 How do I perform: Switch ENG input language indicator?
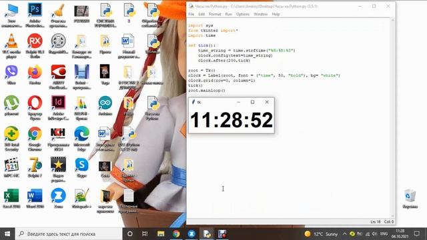click(384, 234)
